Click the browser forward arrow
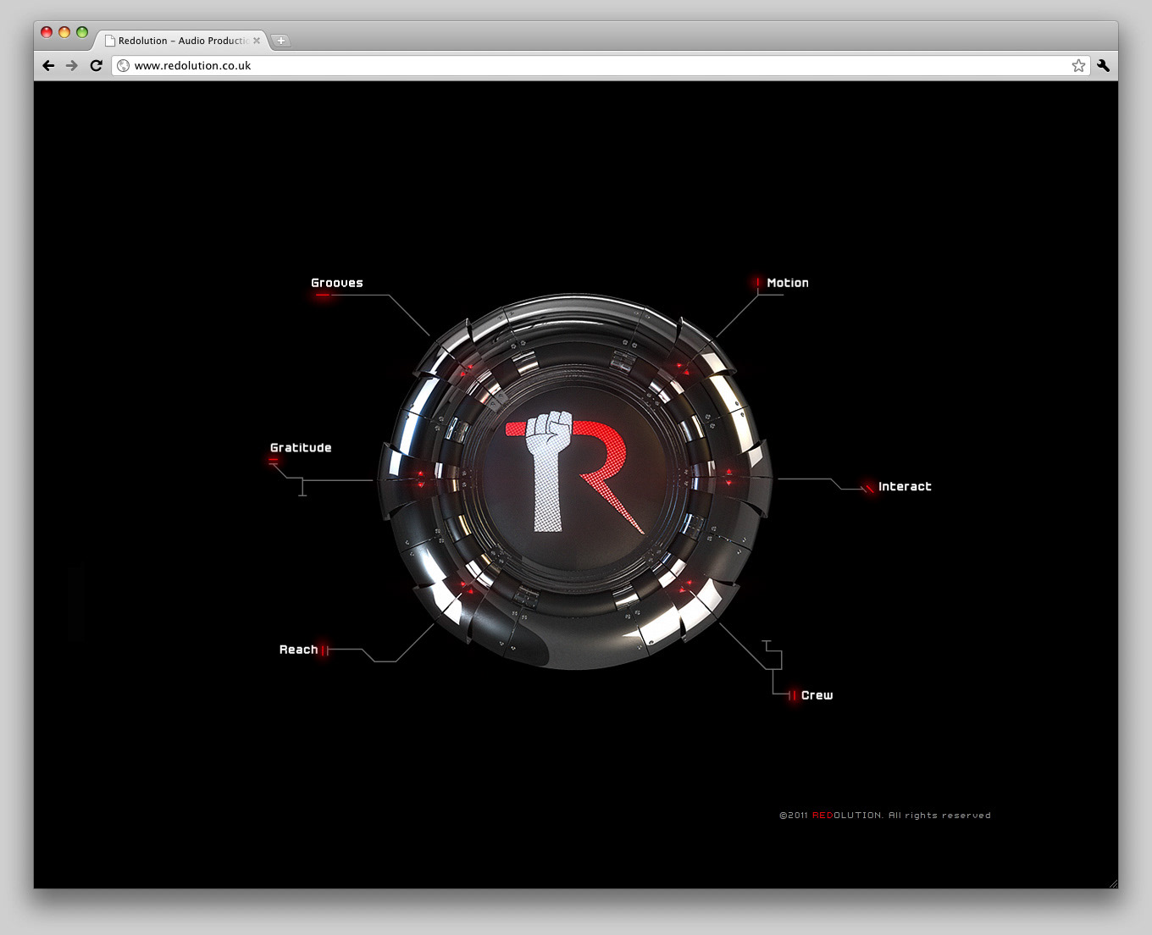 72,65
